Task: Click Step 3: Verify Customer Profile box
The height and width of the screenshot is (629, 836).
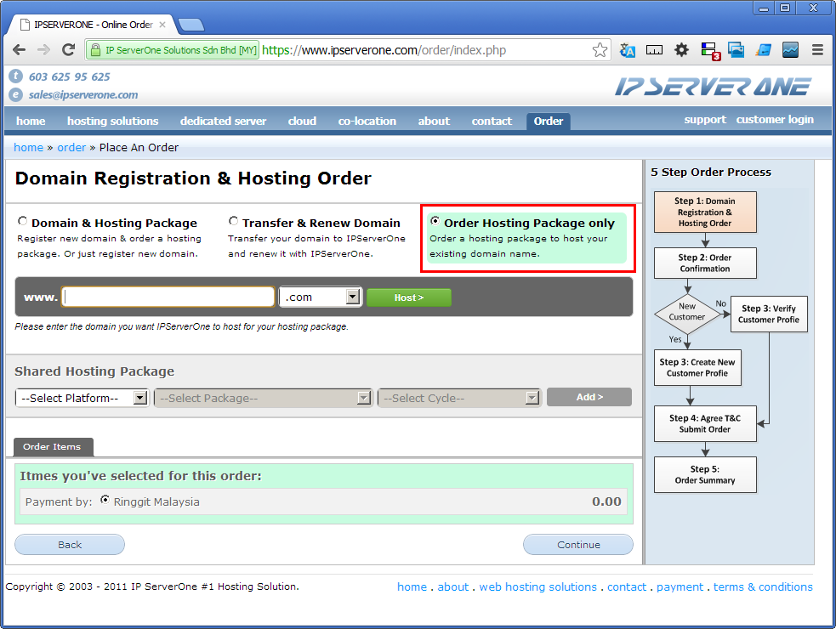Action: (769, 314)
